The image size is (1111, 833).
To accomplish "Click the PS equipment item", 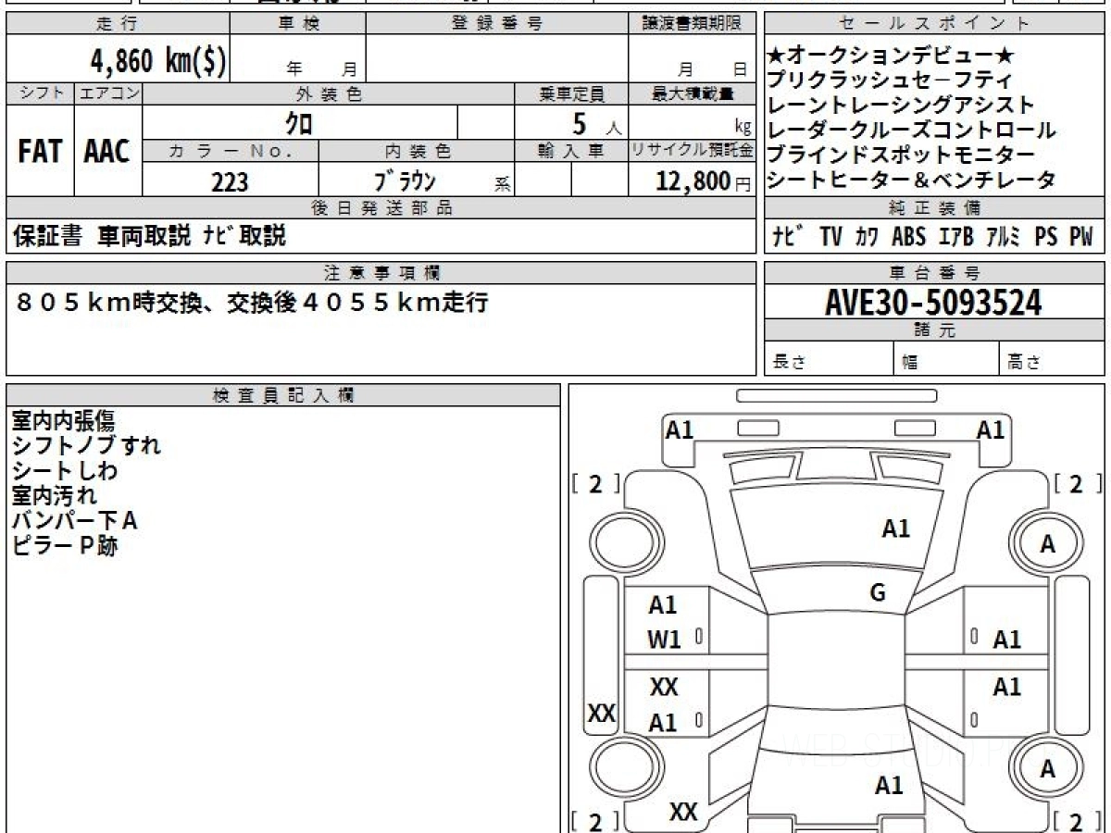I will (1045, 237).
